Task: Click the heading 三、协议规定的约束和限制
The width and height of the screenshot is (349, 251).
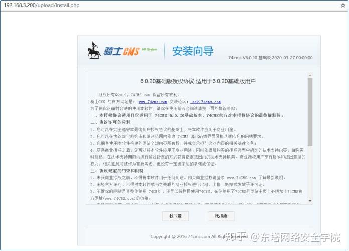Action: coord(117,171)
